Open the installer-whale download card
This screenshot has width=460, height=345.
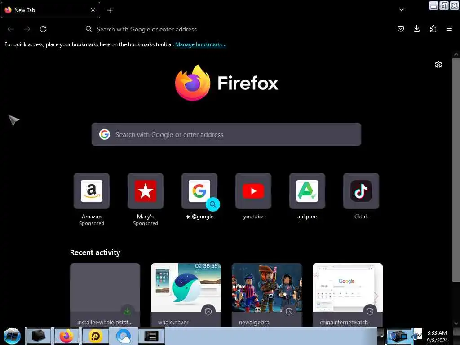[x=105, y=295]
